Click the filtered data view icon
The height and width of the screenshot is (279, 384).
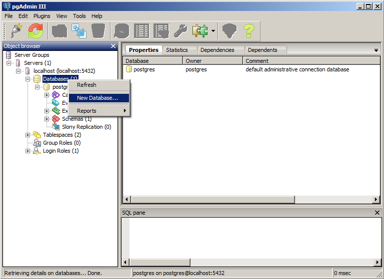pyautogui.click(x=161, y=31)
